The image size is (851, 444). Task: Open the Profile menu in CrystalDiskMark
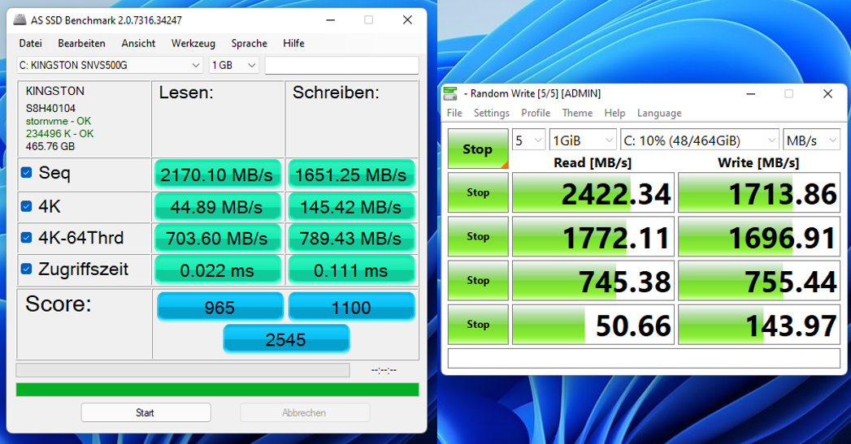pyautogui.click(x=536, y=113)
